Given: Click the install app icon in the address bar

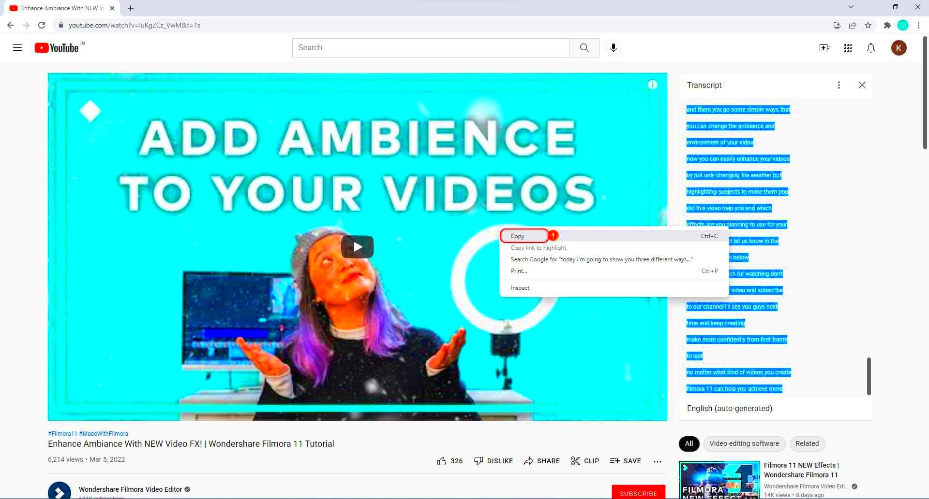Looking at the screenshot, I should [x=837, y=25].
